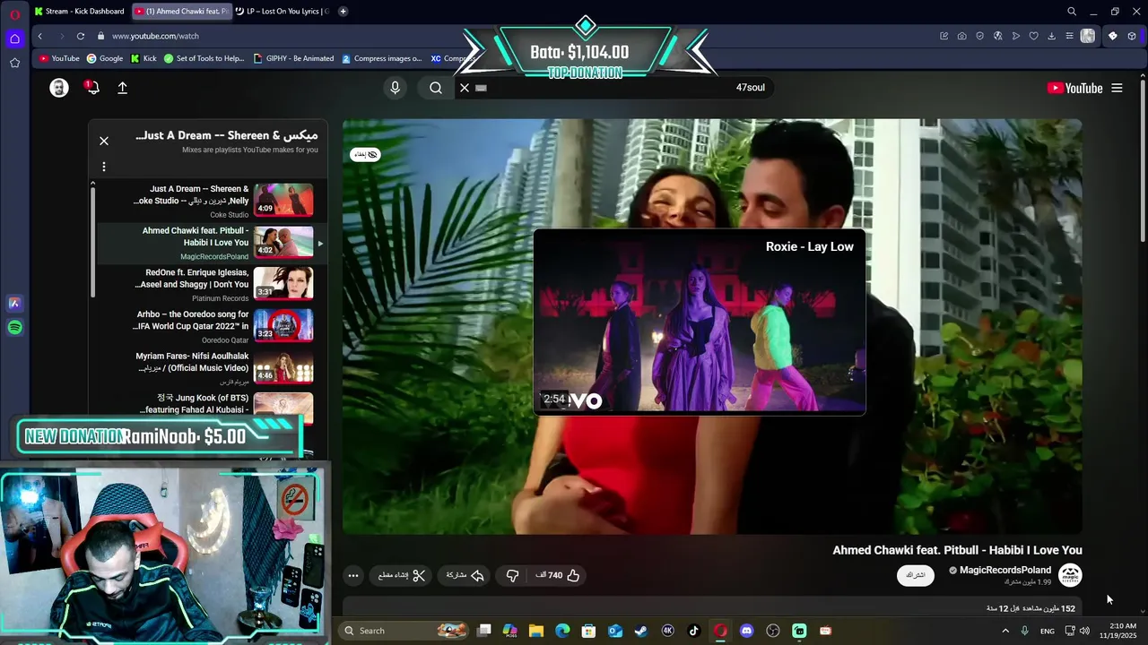Open YouTube notifications bell
Image resolution: width=1148 pixels, height=645 pixels.
click(91, 88)
